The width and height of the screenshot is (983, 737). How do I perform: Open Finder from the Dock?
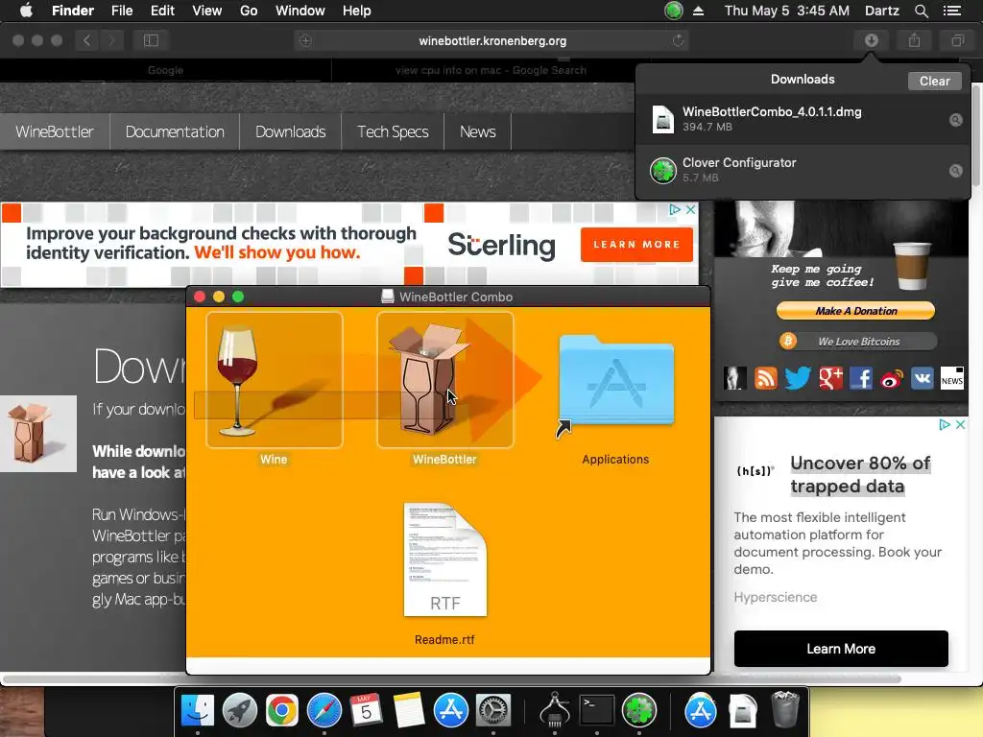198,711
